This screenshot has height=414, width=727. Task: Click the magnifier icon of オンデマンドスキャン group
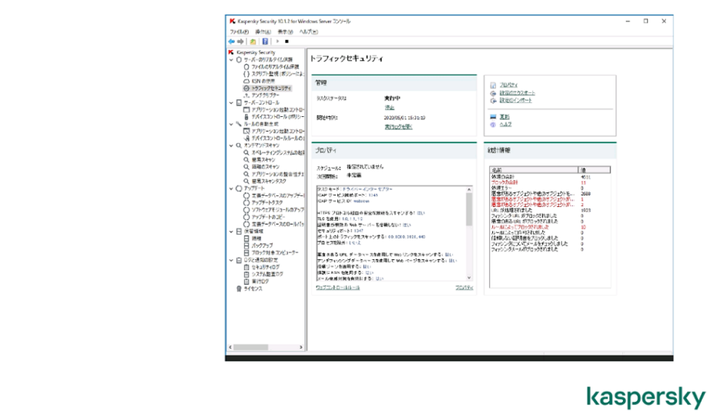point(239,145)
